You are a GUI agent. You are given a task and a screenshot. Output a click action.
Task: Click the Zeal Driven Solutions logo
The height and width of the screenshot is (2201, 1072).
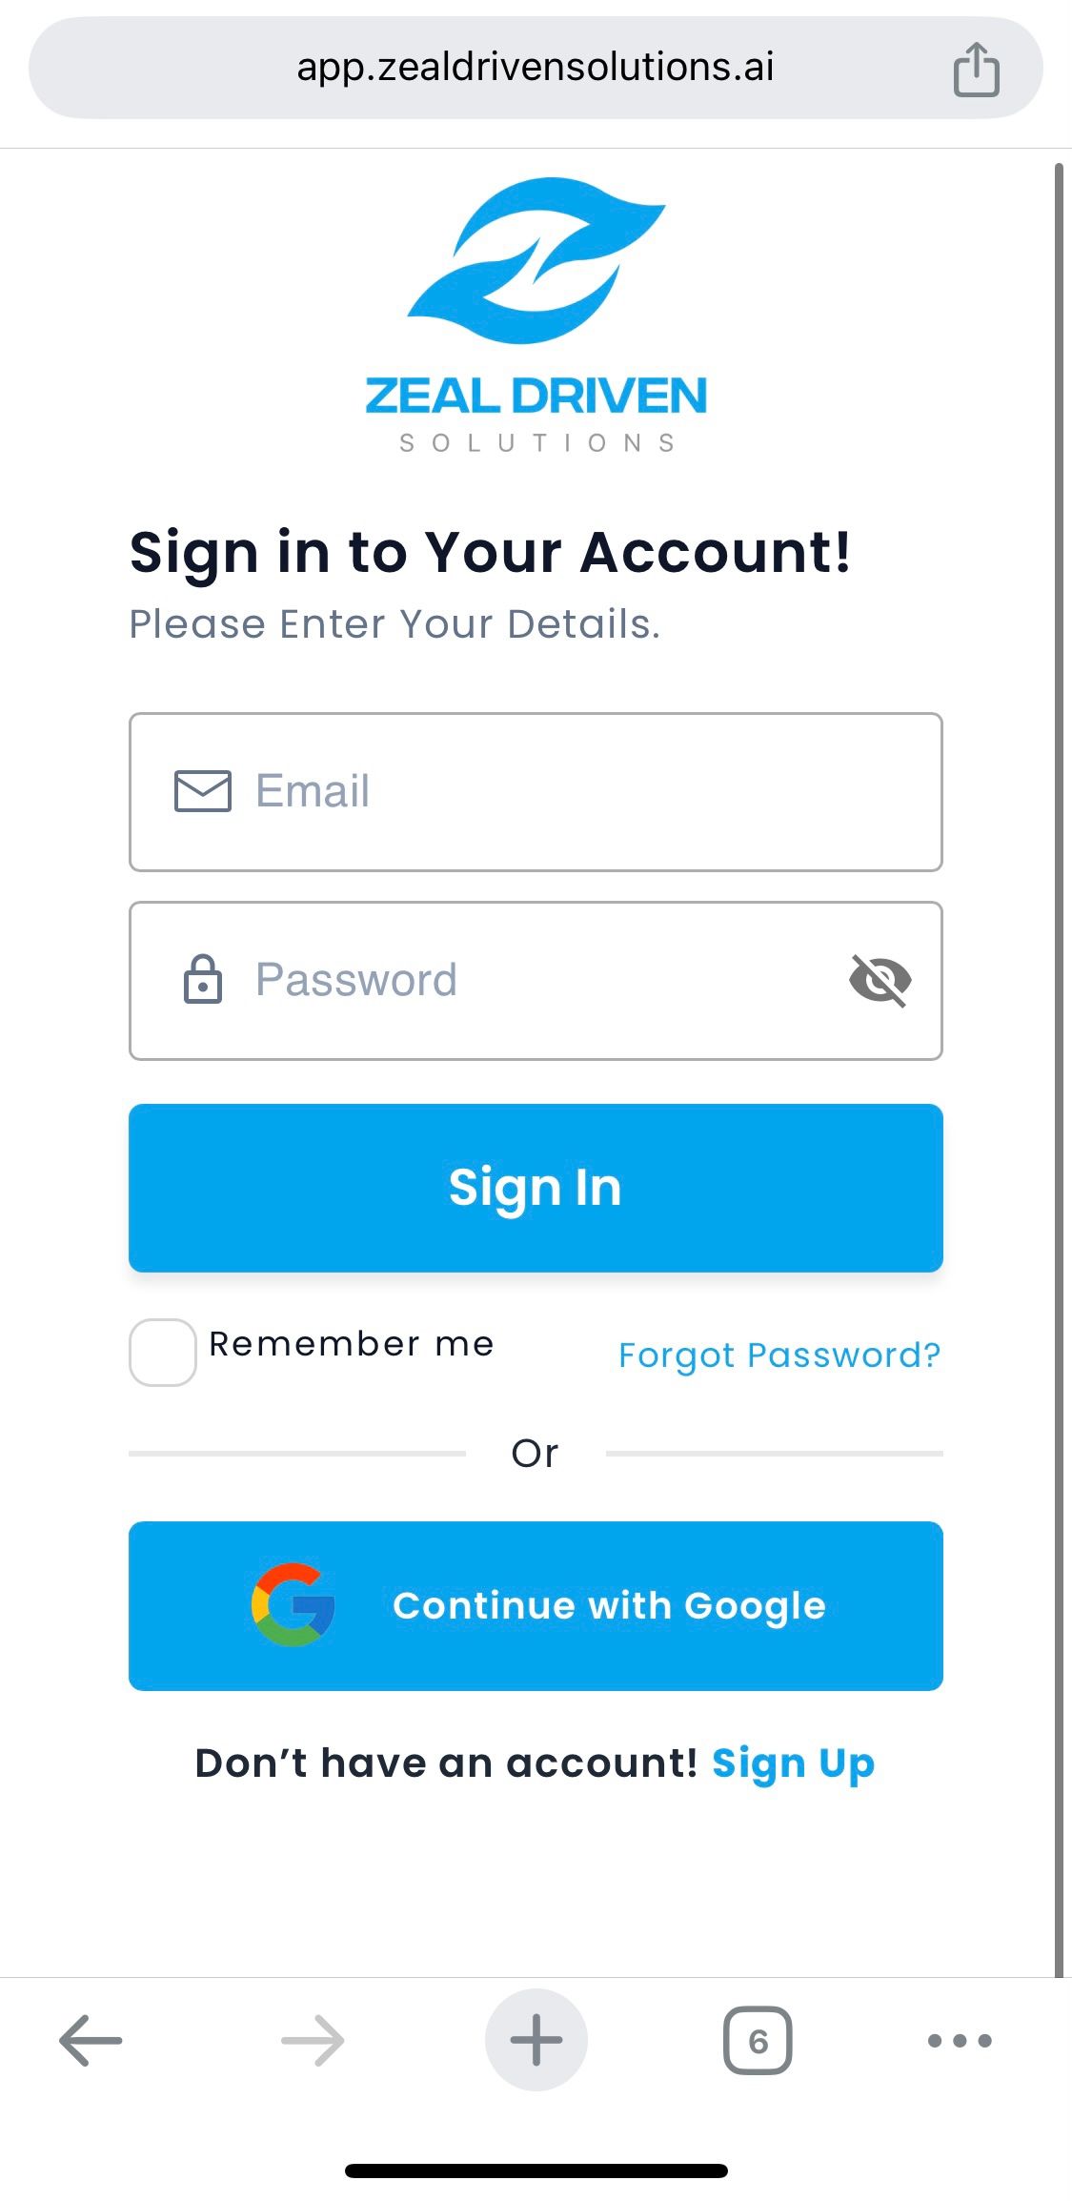pyautogui.click(x=536, y=316)
